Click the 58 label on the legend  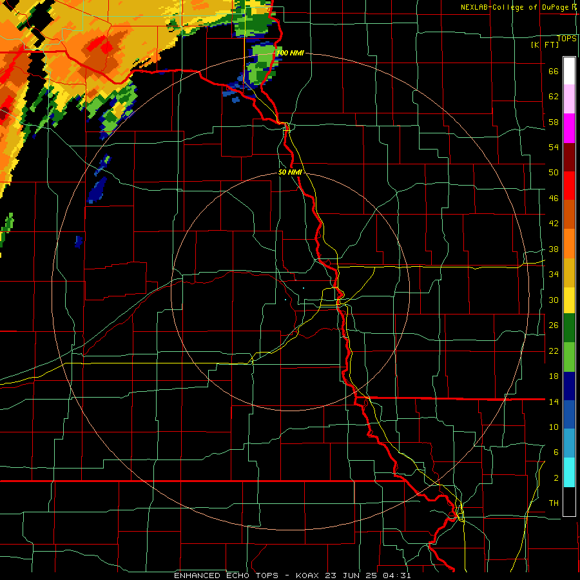[x=554, y=122]
